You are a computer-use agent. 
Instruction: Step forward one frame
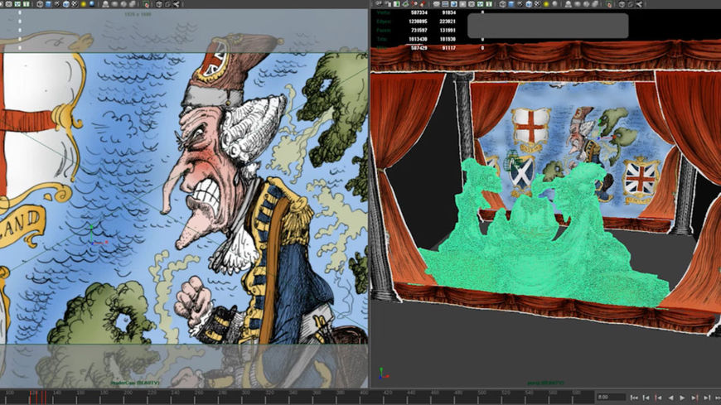[707, 398]
